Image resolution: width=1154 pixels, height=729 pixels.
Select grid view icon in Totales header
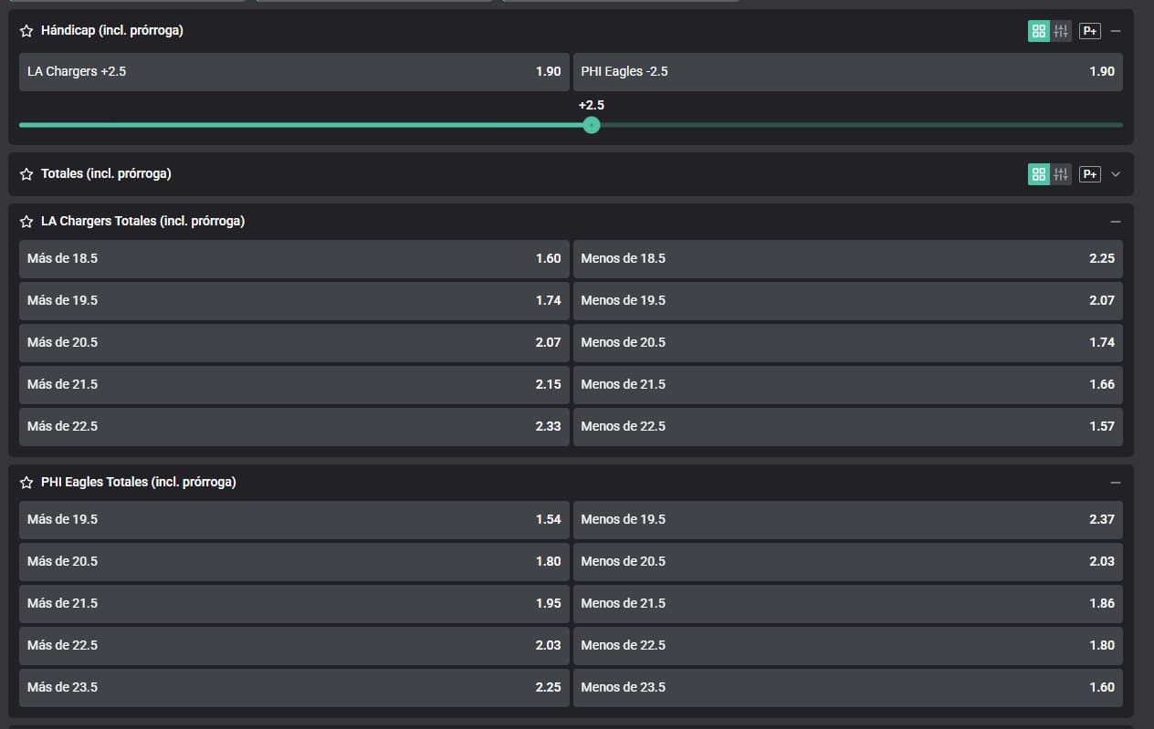point(1038,173)
